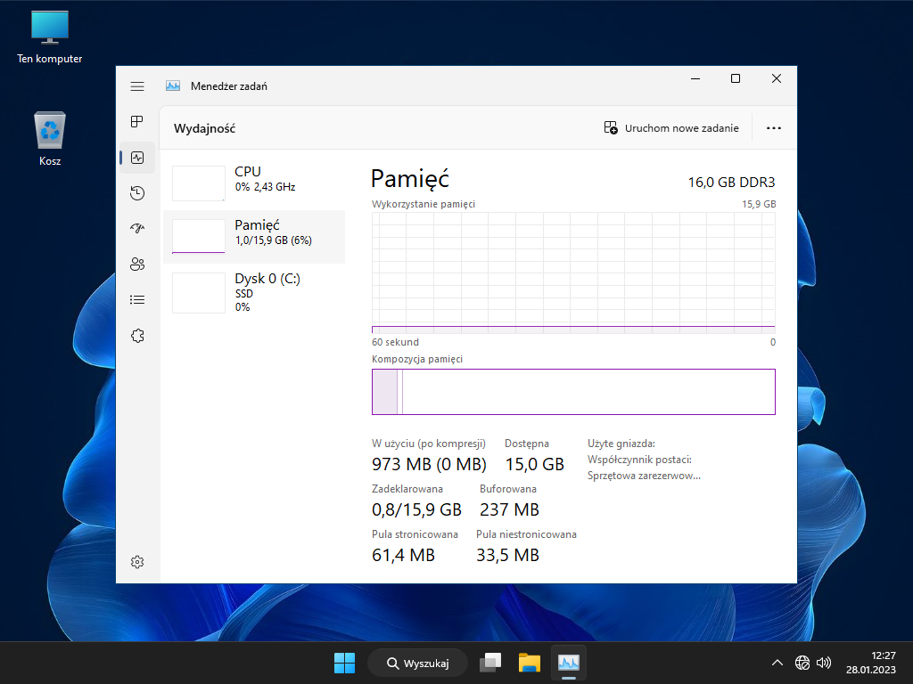Click the Kompozycja pamięci bar
The height and width of the screenshot is (684, 913).
click(x=573, y=392)
